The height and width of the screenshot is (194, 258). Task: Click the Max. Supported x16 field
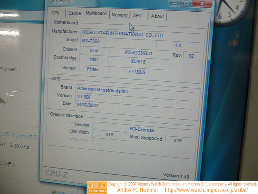coord(177,140)
